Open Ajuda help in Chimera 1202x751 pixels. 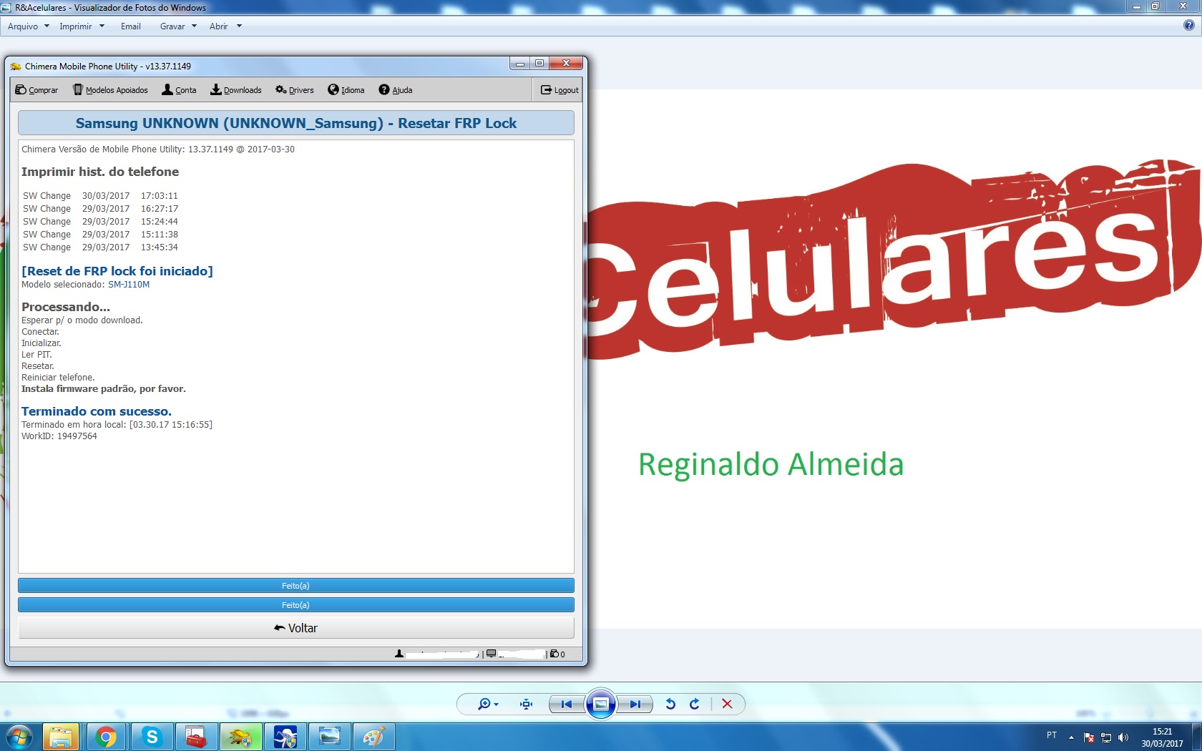tap(396, 90)
